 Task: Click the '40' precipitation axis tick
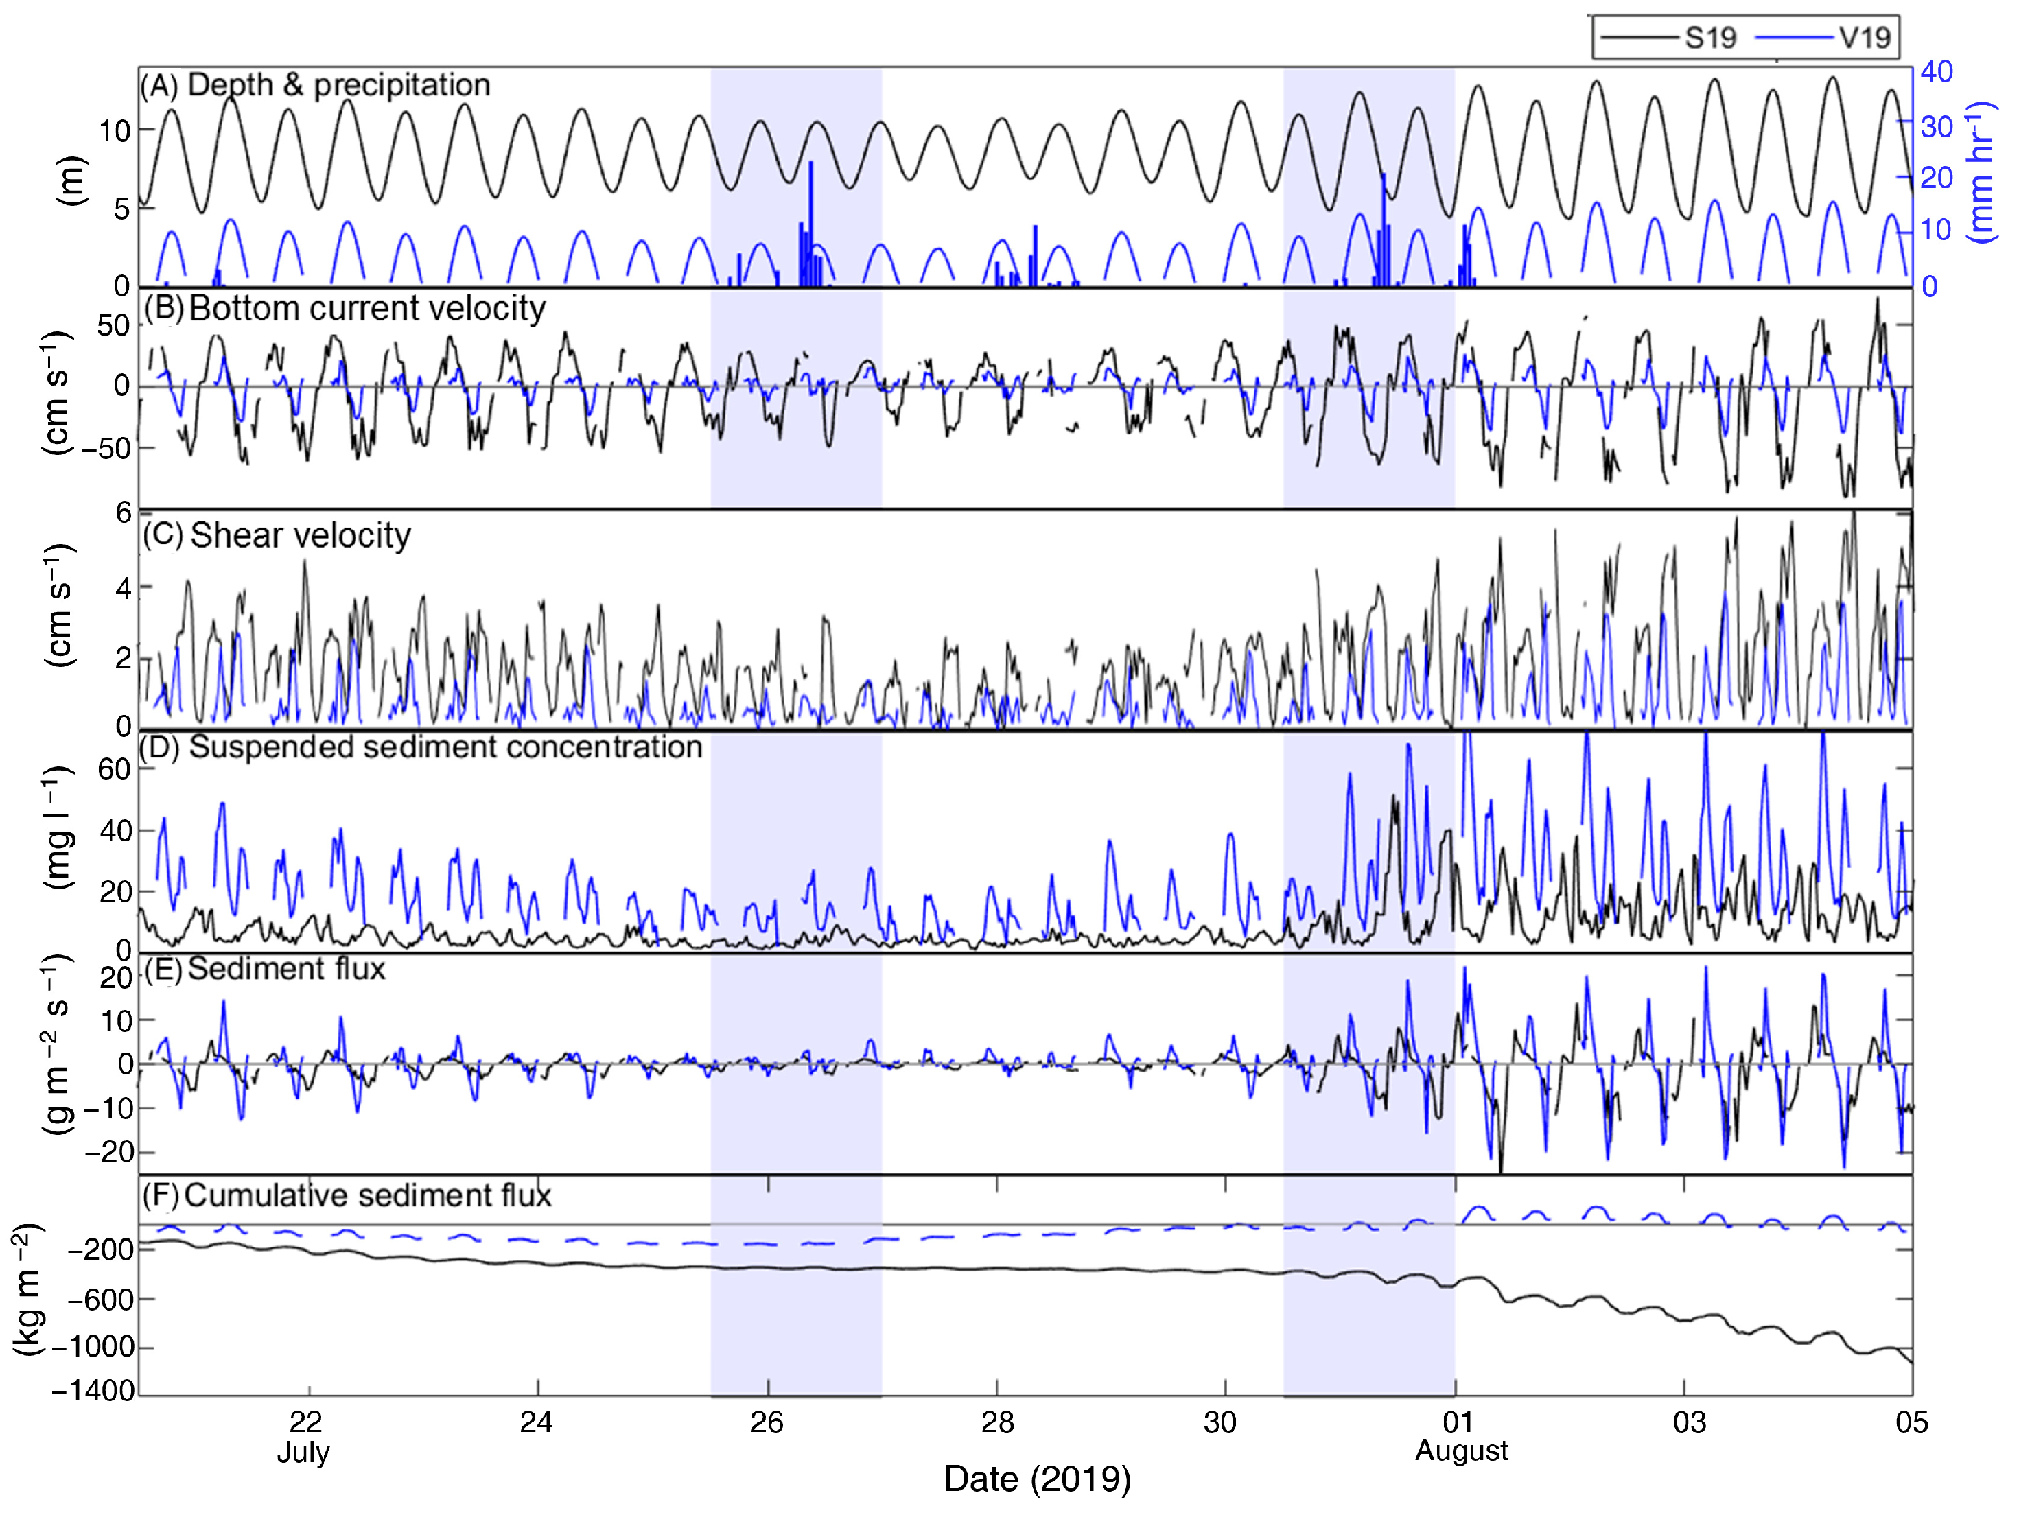1937,71
